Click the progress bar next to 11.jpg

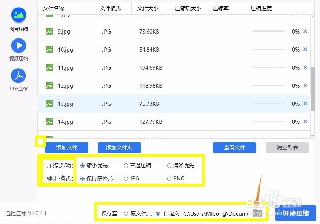(268, 68)
